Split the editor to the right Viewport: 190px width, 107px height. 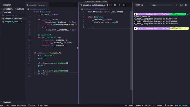(124, 5)
